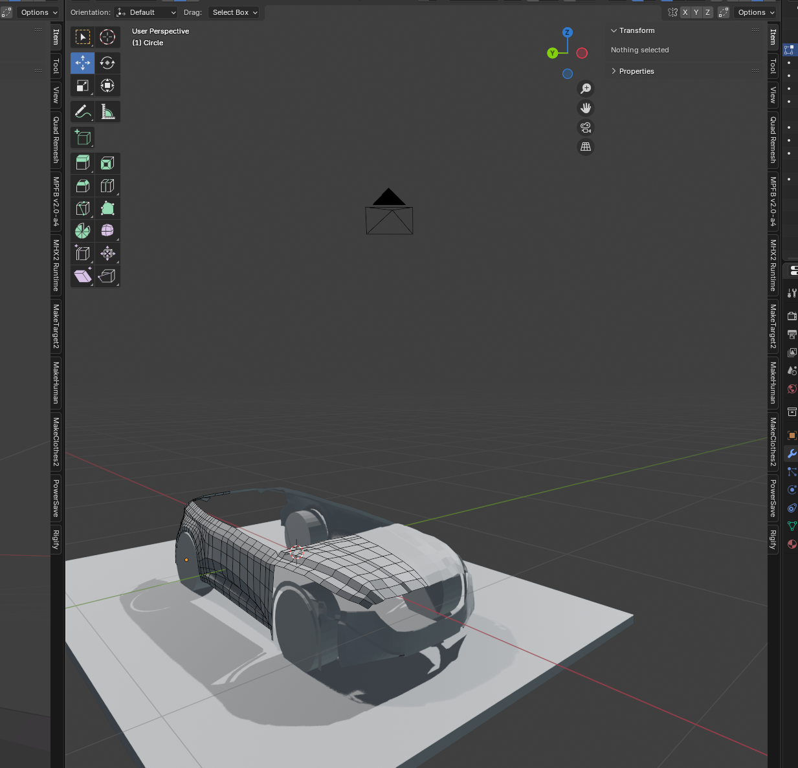This screenshot has width=798, height=768.
Task: Select the Spin tool
Action: [82, 231]
